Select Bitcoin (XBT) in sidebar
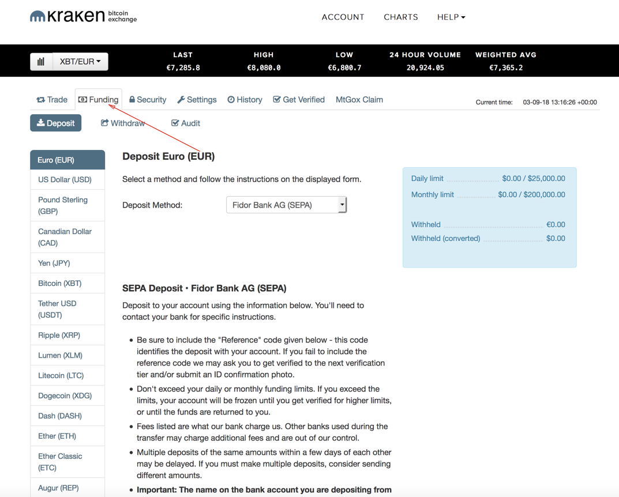This screenshot has width=619, height=497. click(x=67, y=283)
